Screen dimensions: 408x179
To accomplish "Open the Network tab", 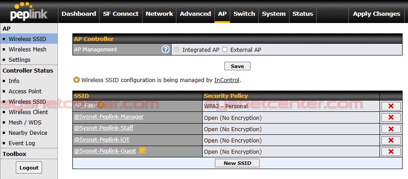I will point(159,14).
